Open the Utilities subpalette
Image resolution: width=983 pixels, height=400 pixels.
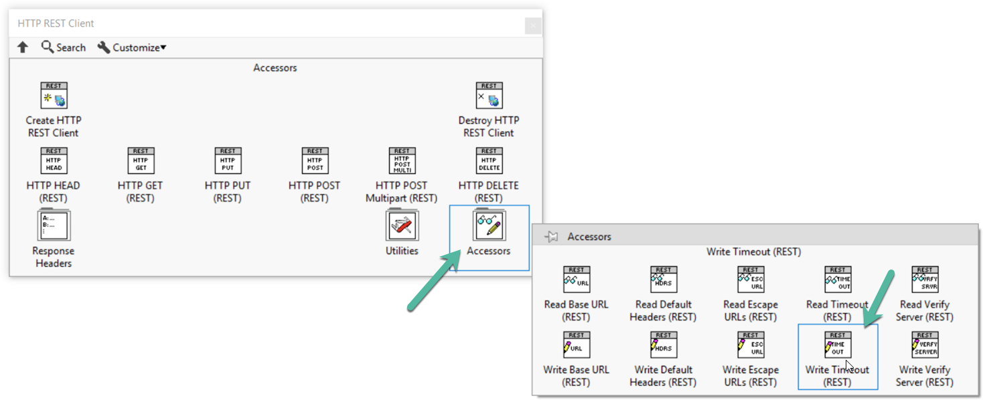(402, 225)
